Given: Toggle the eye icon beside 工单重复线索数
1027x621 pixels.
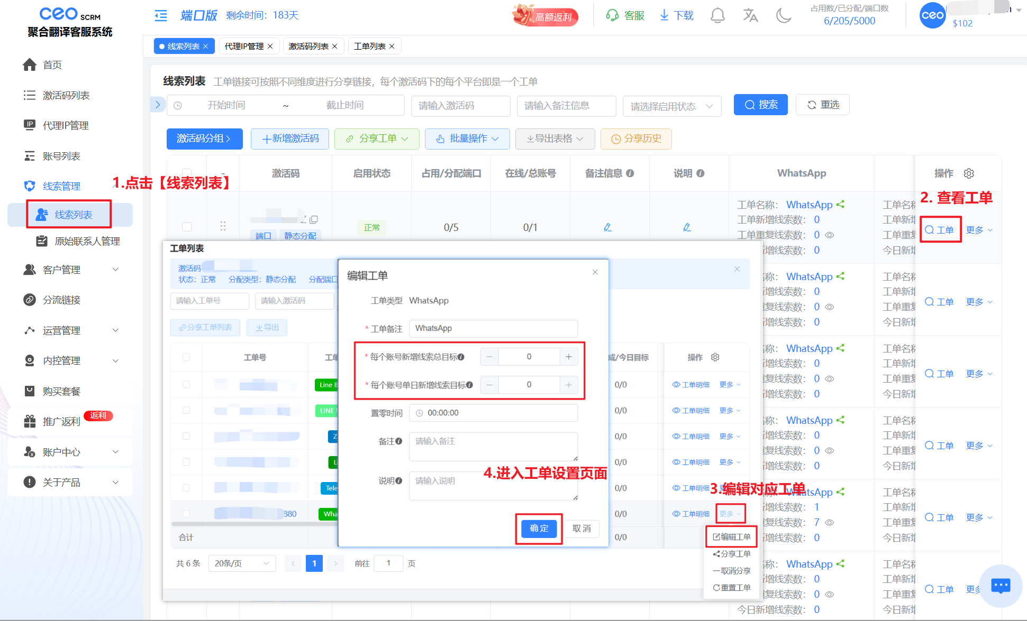Looking at the screenshot, I should pos(830,235).
